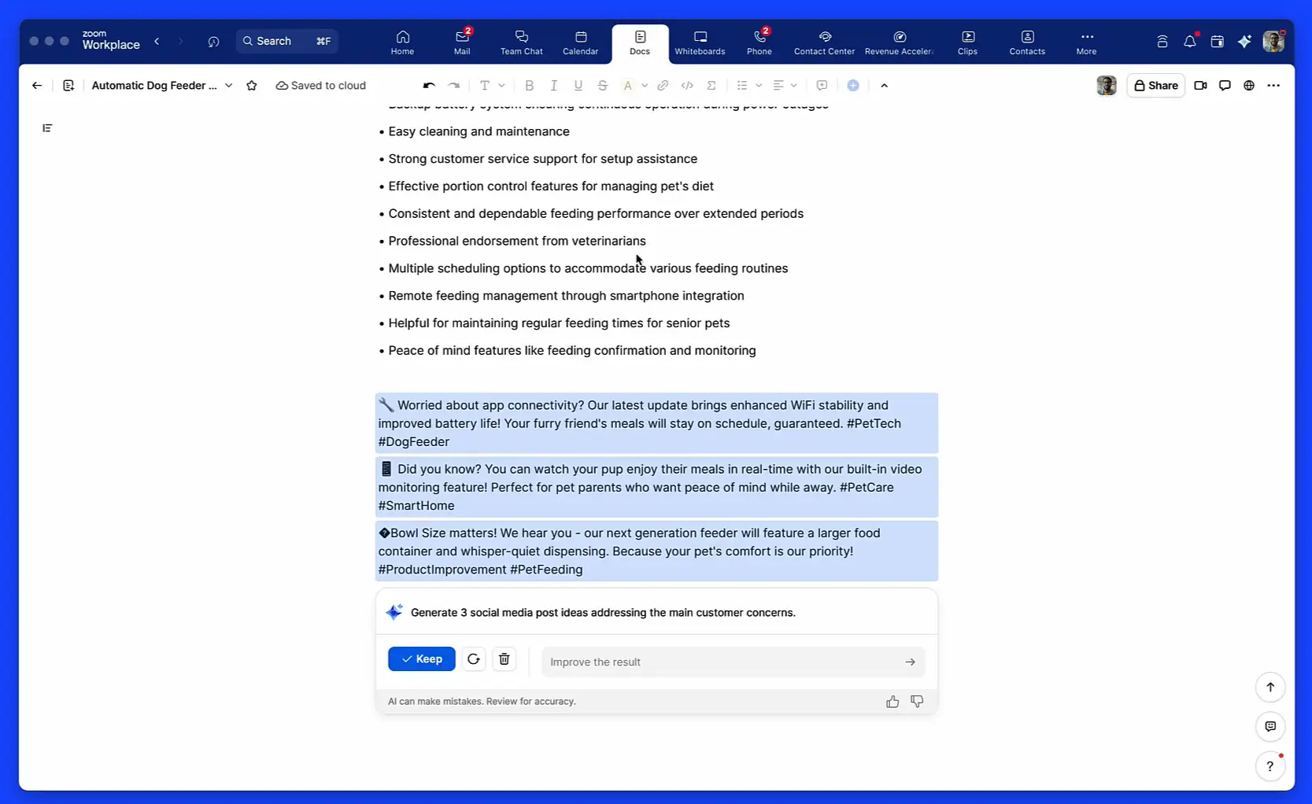Image resolution: width=1312 pixels, height=804 pixels.
Task: Toggle italic formatting
Action: point(553,86)
